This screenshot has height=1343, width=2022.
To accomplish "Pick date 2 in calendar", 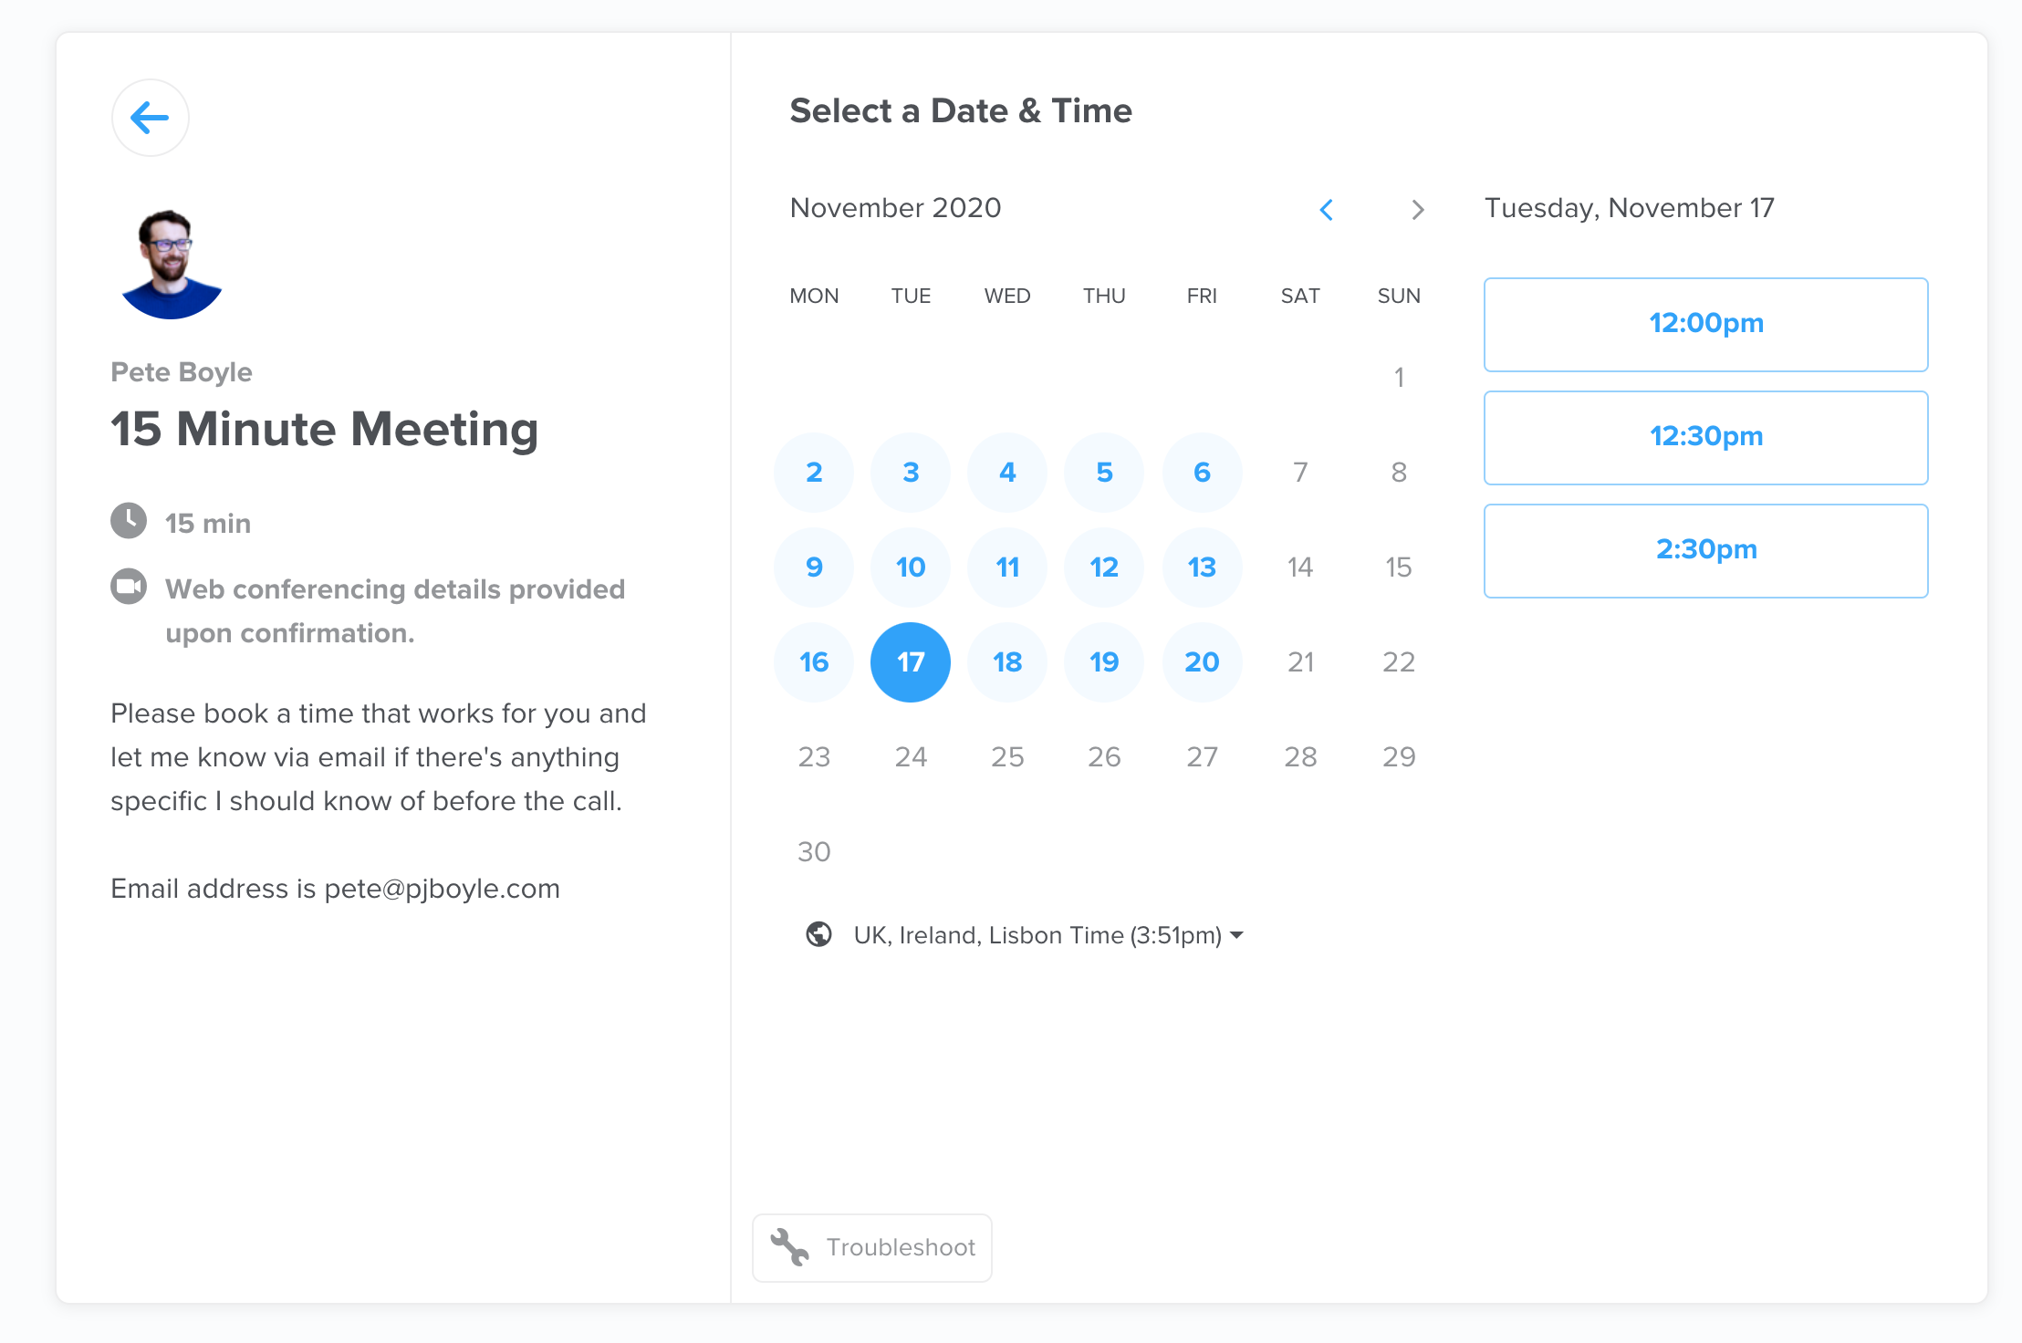I will (x=814, y=472).
